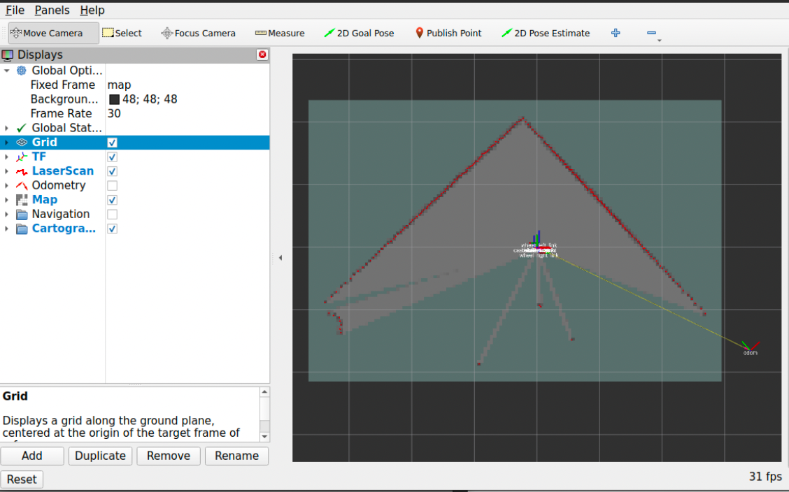
Task: Select the Move Camera tool
Action: tap(53, 33)
